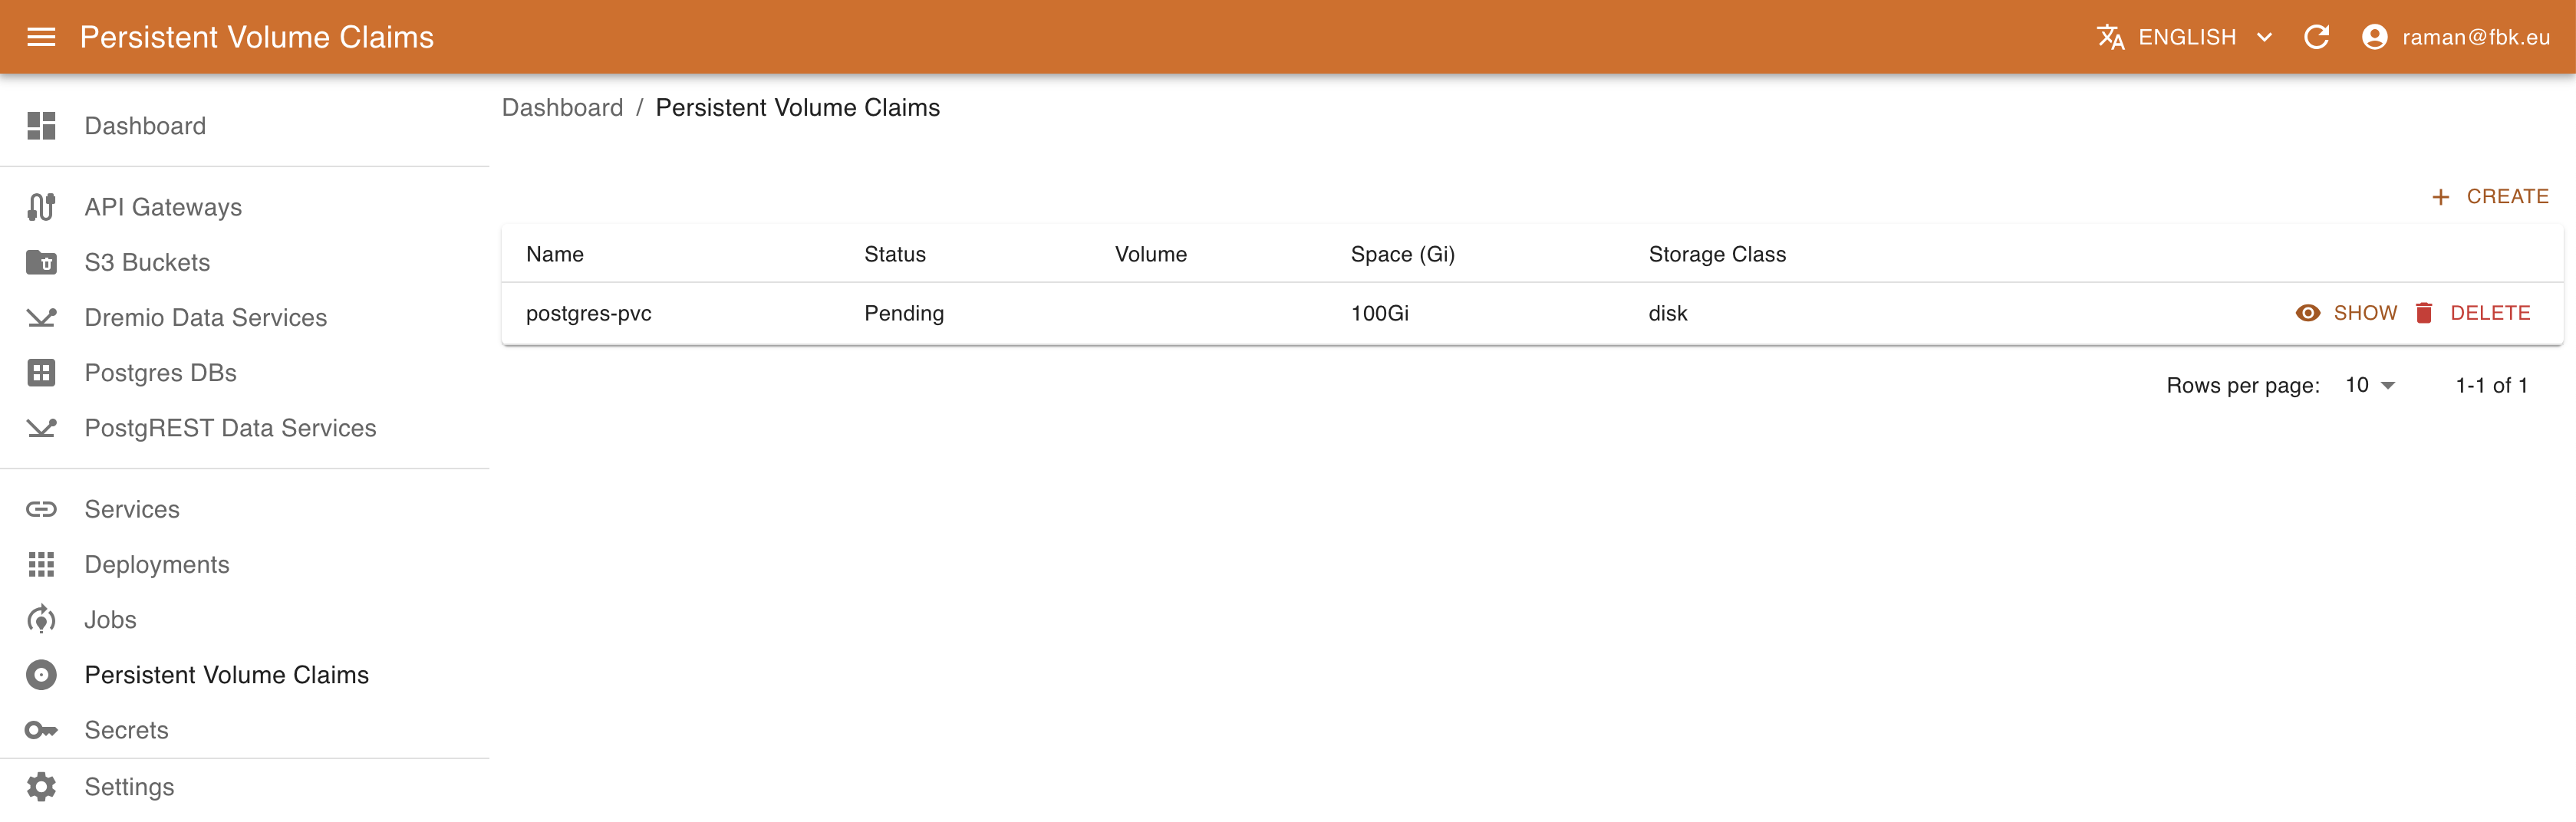Click the API Gateways icon
This screenshot has height=822, width=2576.
(x=41, y=207)
